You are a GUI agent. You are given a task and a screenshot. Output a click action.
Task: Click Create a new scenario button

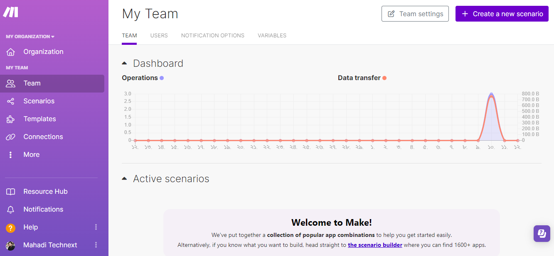pos(502,14)
